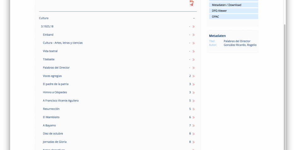Open the Diez de octubre link
The image size is (296, 150).
[53, 134]
